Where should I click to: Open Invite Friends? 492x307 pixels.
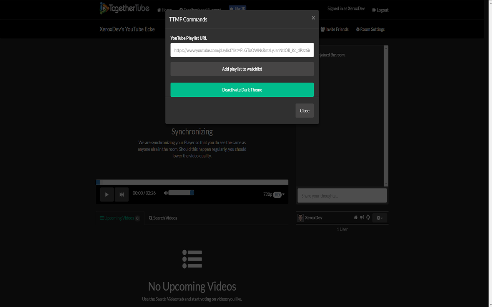(334, 29)
